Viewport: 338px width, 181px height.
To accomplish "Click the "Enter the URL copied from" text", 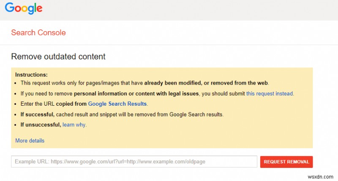I will pyautogui.click(x=54, y=104).
